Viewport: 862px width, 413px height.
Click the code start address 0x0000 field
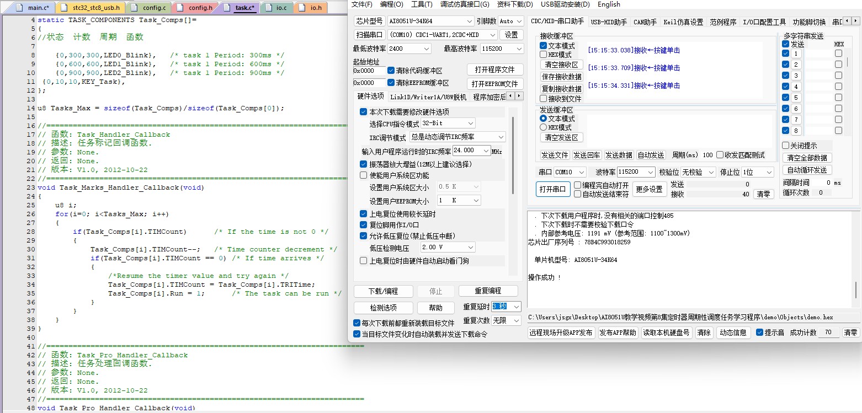[369, 71]
